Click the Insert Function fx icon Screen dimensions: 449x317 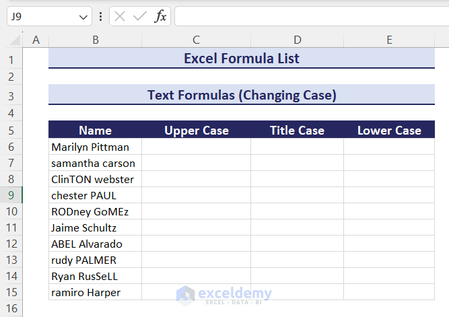point(160,17)
